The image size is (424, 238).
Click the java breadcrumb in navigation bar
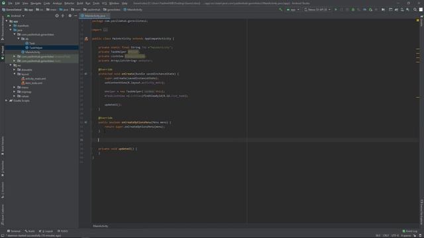coord(64,10)
